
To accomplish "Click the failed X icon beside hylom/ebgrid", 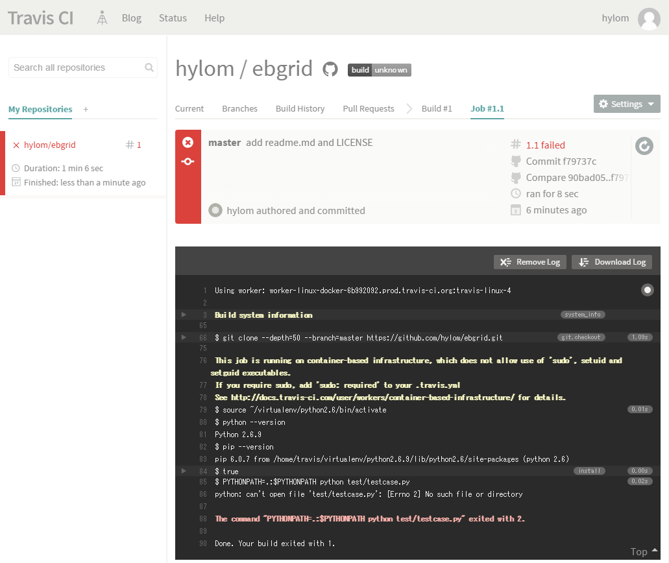I will 16,145.
